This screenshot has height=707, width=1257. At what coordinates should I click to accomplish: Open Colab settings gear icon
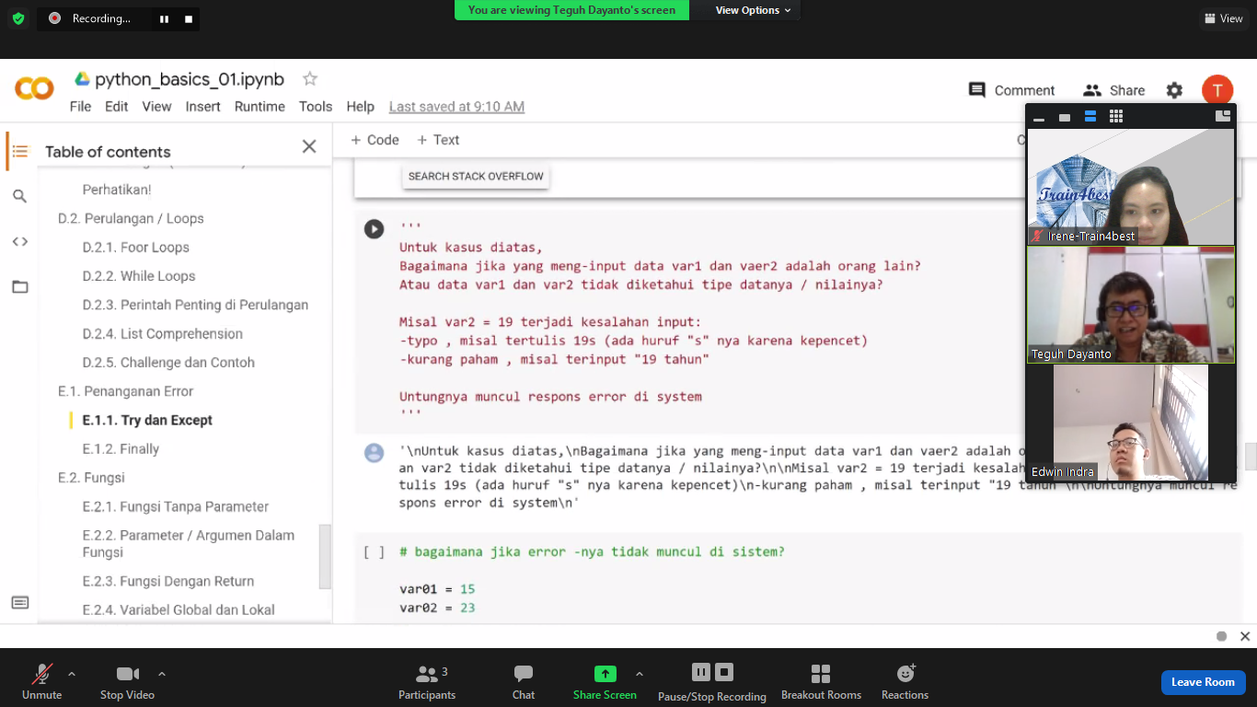click(x=1174, y=90)
